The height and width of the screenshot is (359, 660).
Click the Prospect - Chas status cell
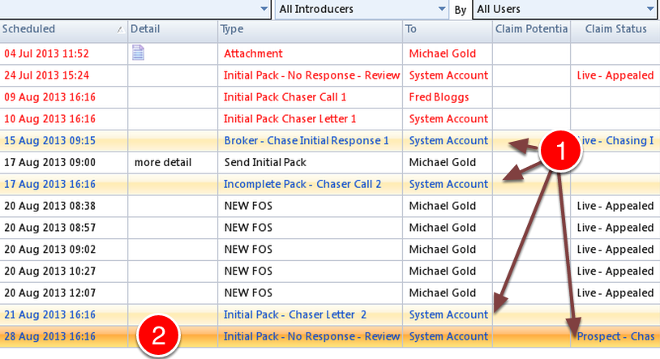tap(615, 336)
